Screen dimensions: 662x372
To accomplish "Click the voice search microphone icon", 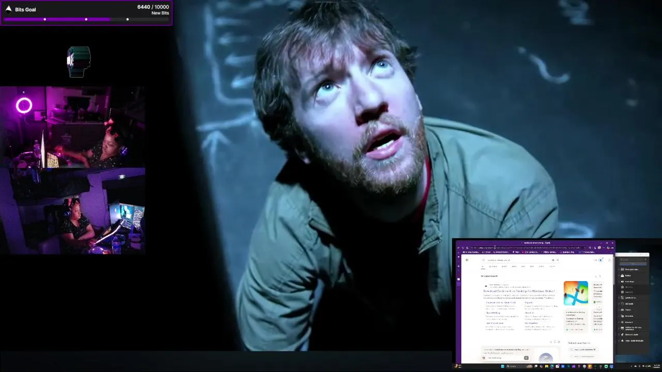I will [x=553, y=260].
